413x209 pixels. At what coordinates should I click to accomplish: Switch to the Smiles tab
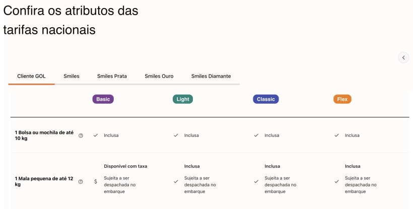[72, 76]
